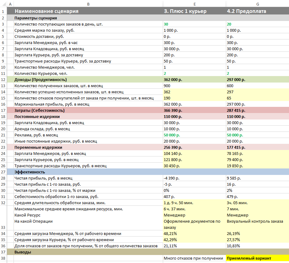
Task: Select green value 20 in orders per day
Action: (229, 24)
